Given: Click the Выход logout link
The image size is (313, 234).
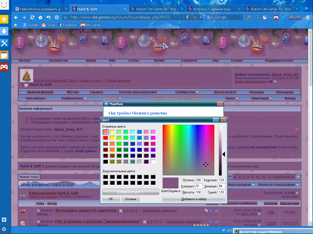Looking at the screenshot, I should point(290,98).
